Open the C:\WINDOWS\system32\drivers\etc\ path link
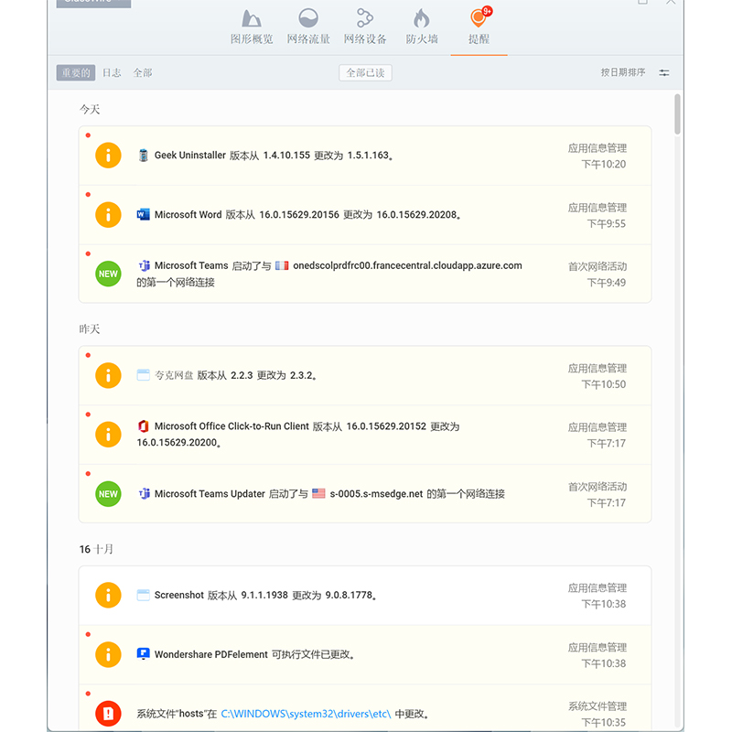 tap(306, 714)
